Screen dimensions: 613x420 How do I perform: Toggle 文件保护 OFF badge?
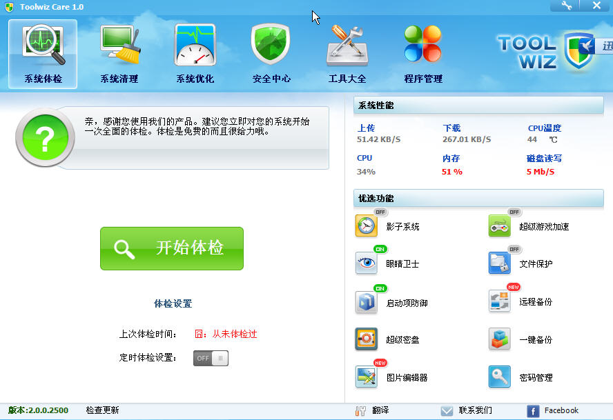click(x=514, y=249)
